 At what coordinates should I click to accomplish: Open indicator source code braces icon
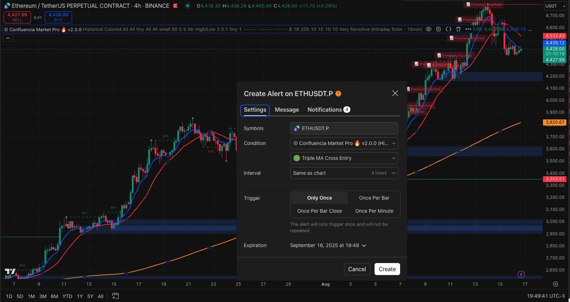coord(448,29)
